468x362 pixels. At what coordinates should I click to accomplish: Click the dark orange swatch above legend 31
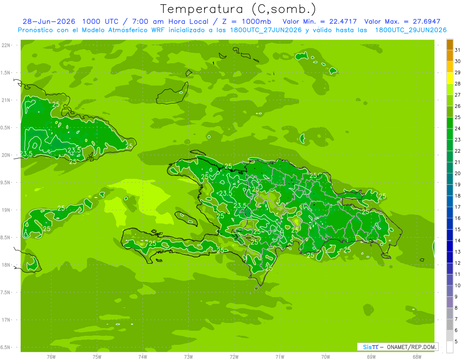pyautogui.click(x=450, y=45)
